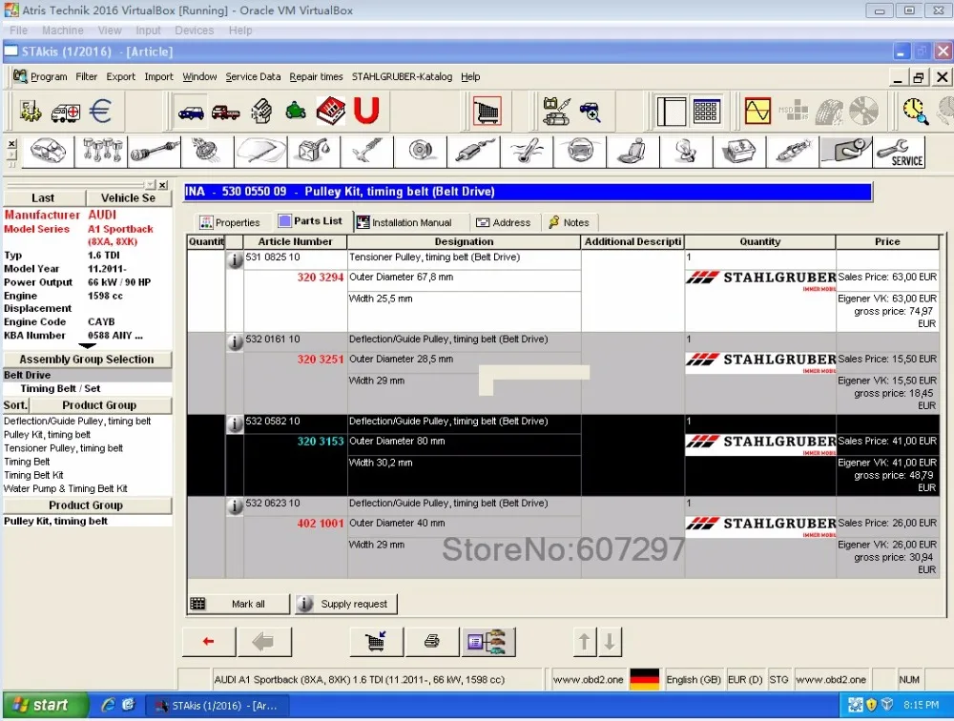Open the battery and starter parts icon
The image size is (954, 721).
557,112
